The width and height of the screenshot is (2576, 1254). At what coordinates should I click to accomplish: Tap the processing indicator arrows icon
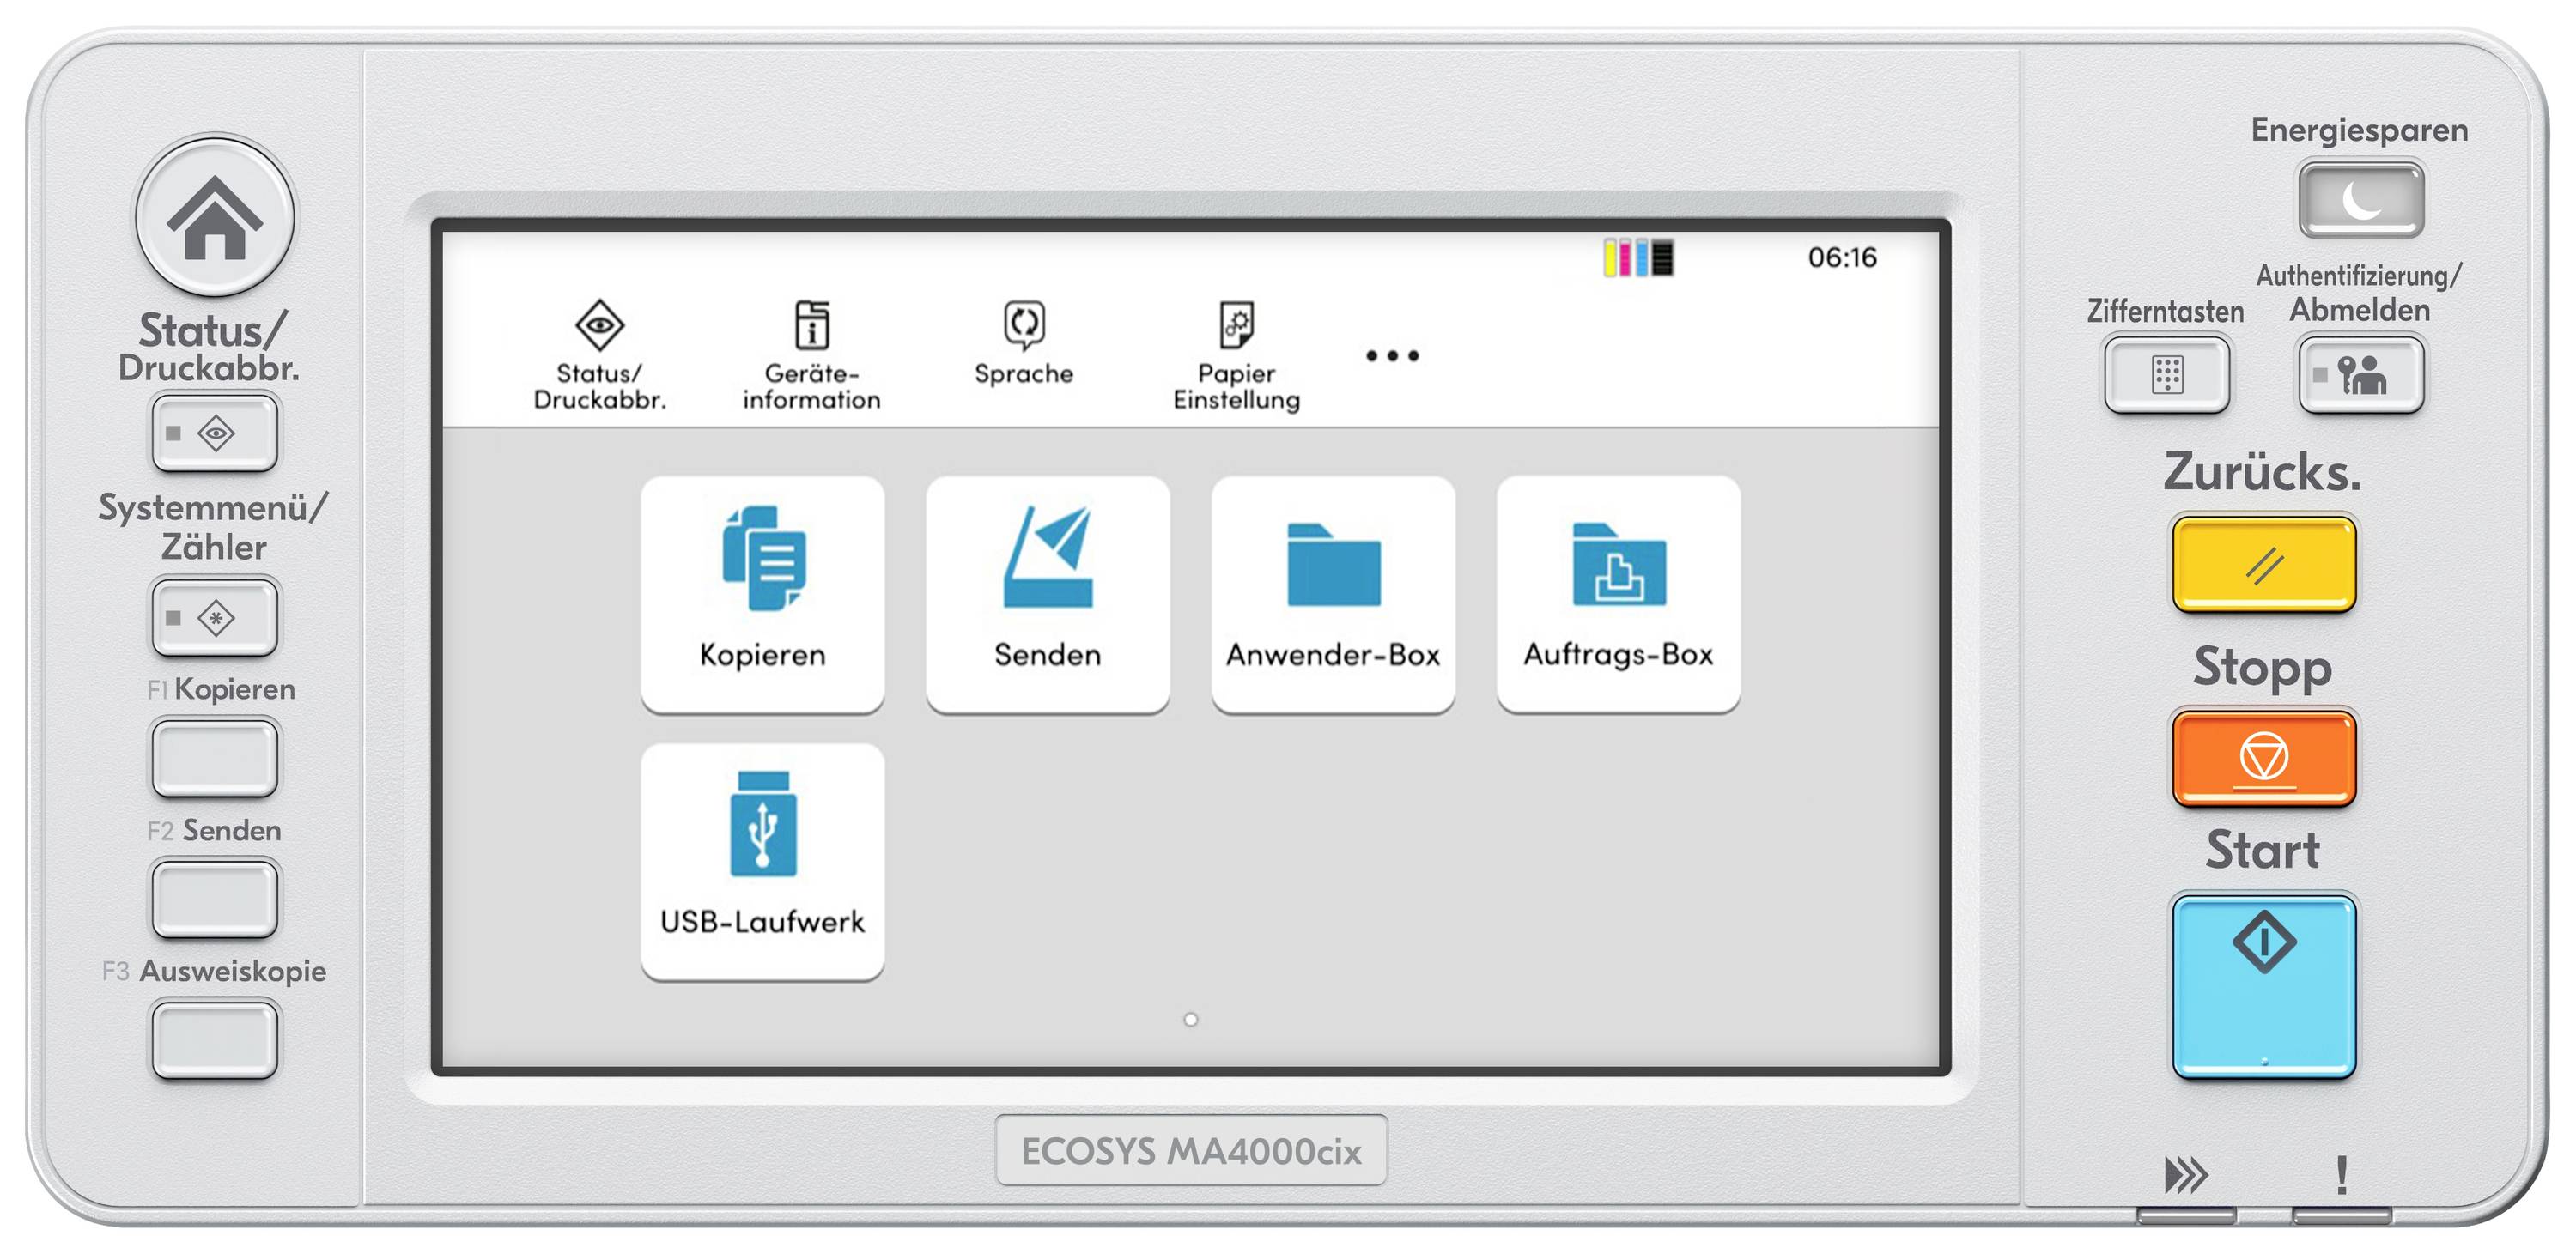[x=2186, y=1175]
